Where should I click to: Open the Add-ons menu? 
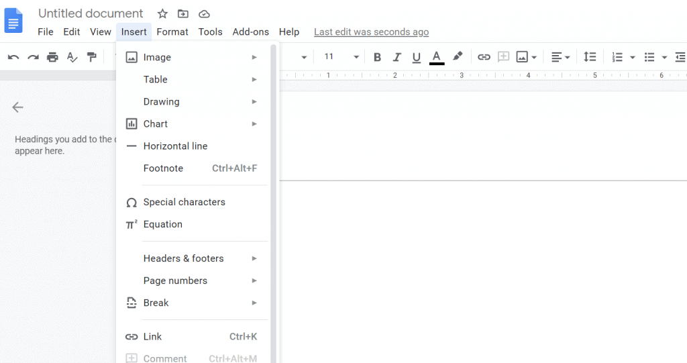tap(251, 32)
